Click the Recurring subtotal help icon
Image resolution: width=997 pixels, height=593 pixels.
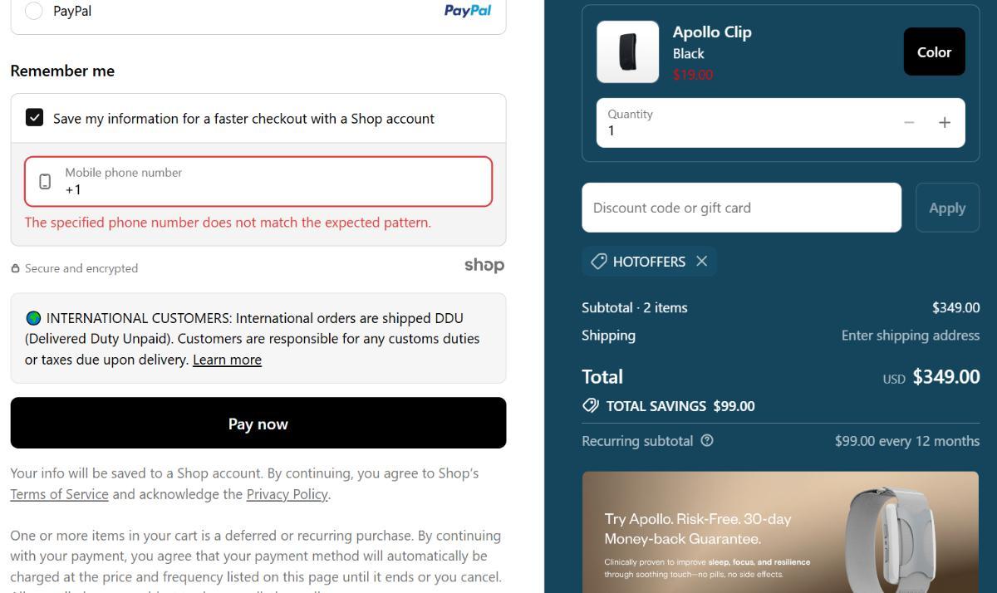(x=707, y=441)
